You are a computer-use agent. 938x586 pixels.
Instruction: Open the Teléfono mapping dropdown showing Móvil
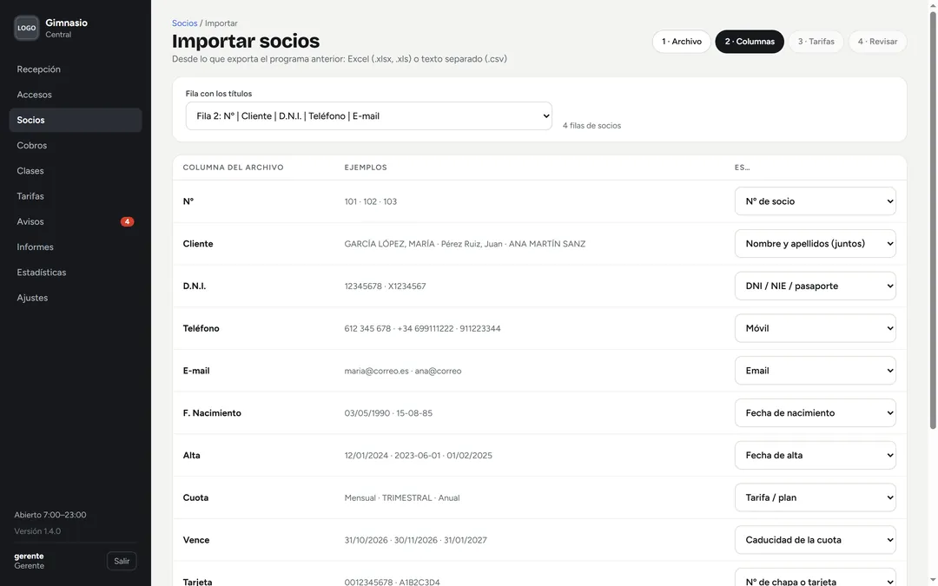point(815,328)
